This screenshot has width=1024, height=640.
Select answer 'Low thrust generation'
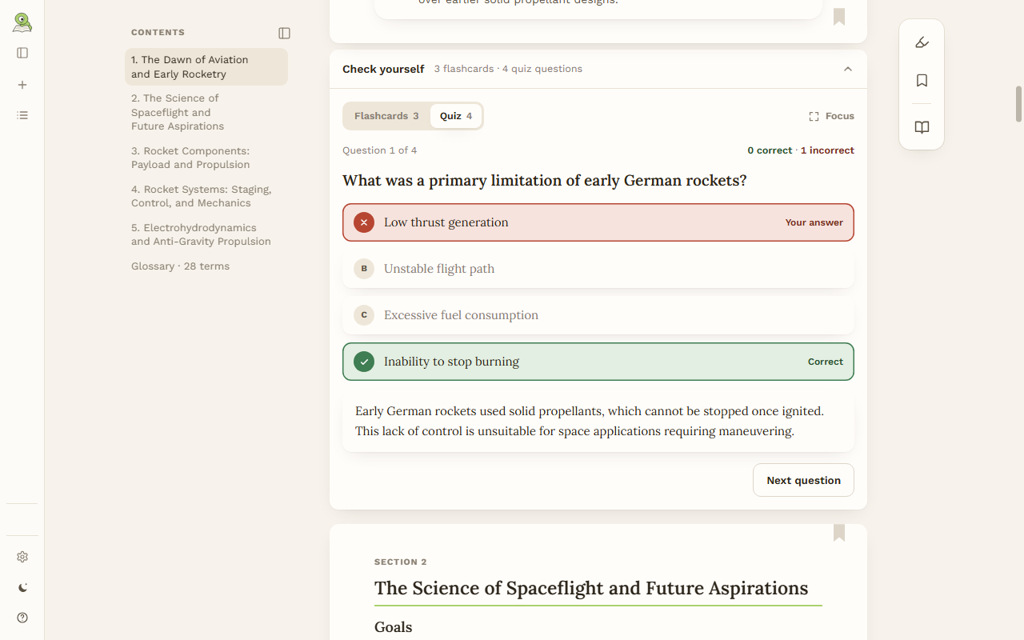click(598, 222)
